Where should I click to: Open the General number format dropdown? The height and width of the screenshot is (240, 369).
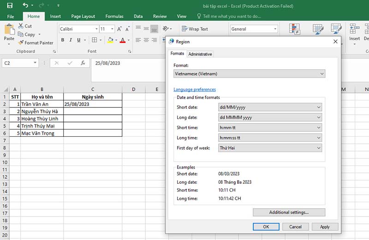(275, 29)
